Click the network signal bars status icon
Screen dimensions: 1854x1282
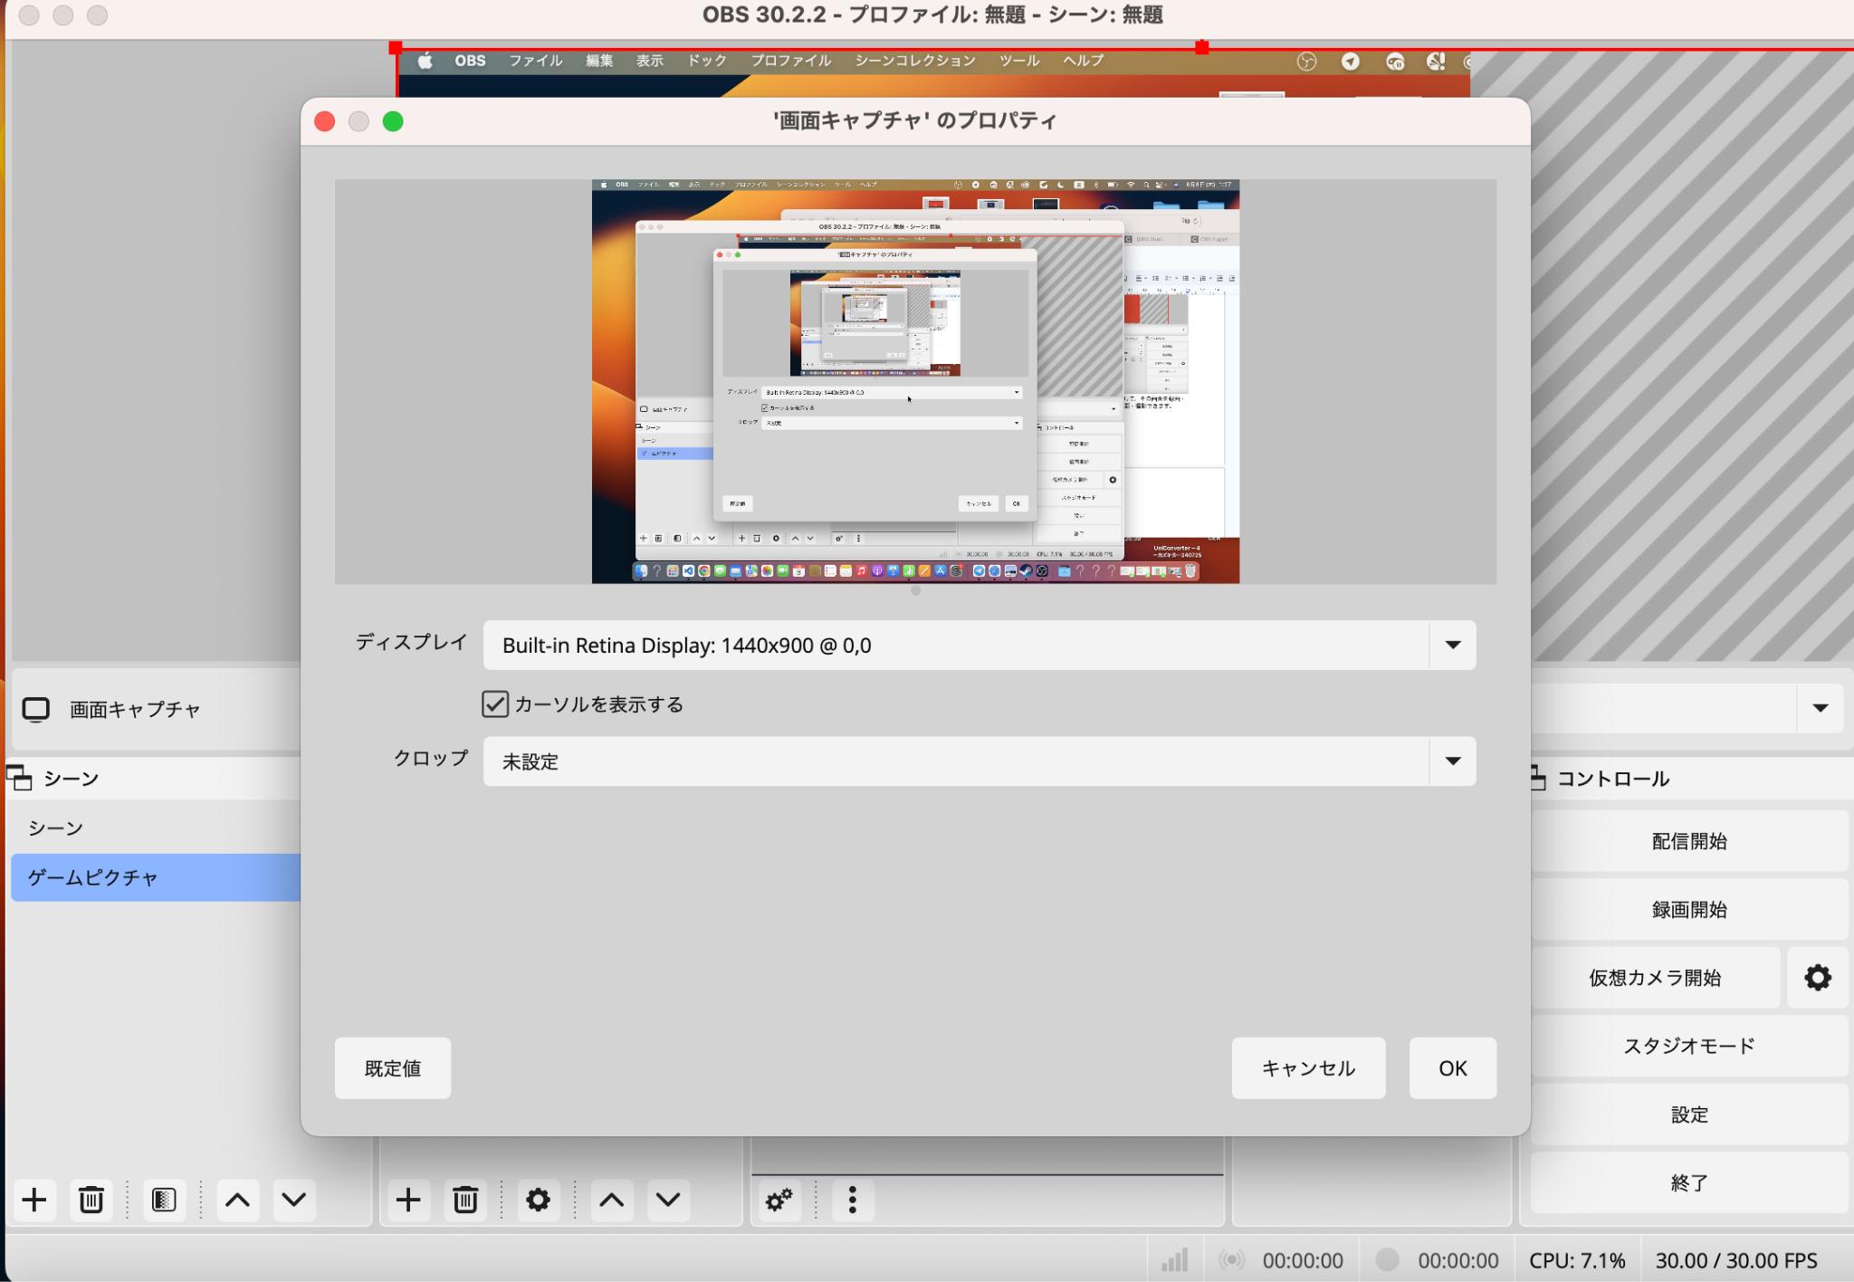click(x=1174, y=1260)
